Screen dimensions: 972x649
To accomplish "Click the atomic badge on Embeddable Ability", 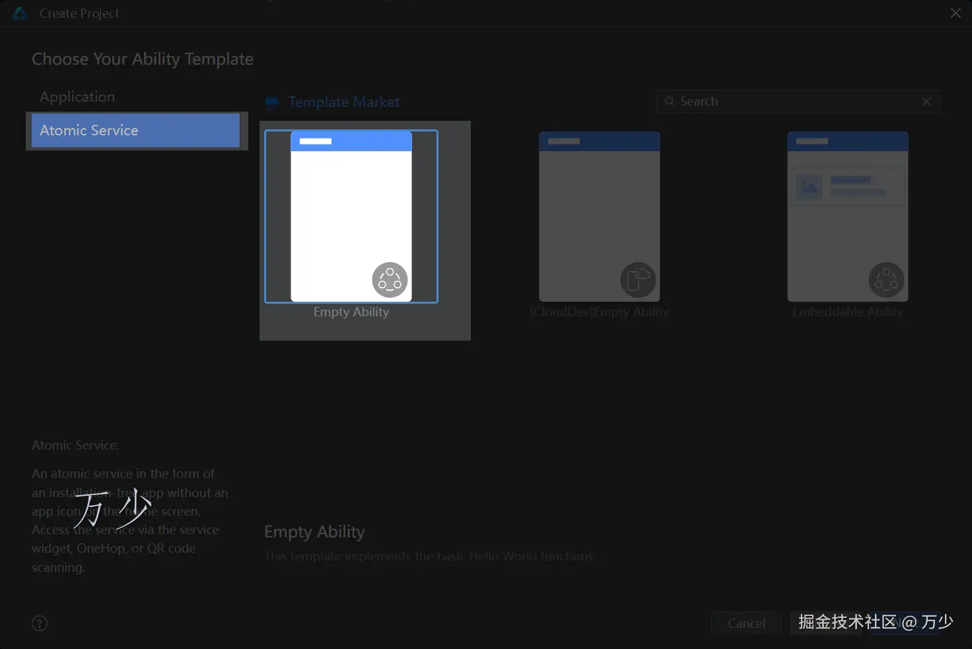I will coord(886,280).
